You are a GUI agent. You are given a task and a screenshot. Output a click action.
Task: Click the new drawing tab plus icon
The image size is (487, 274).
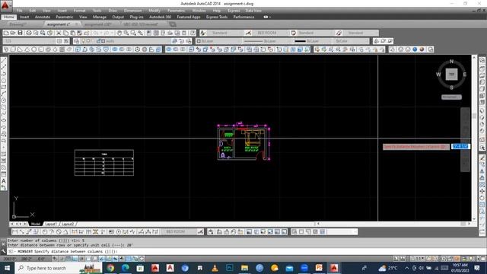tap(173, 24)
